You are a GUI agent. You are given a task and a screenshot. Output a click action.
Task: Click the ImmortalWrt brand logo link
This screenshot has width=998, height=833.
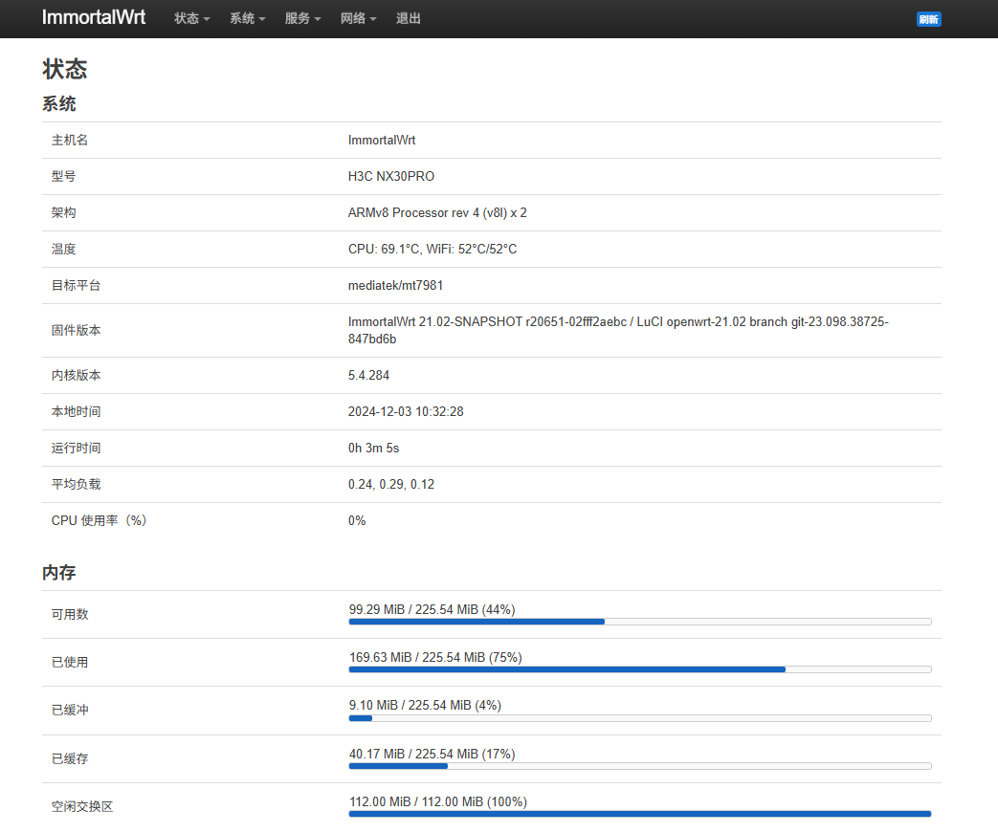(x=94, y=17)
